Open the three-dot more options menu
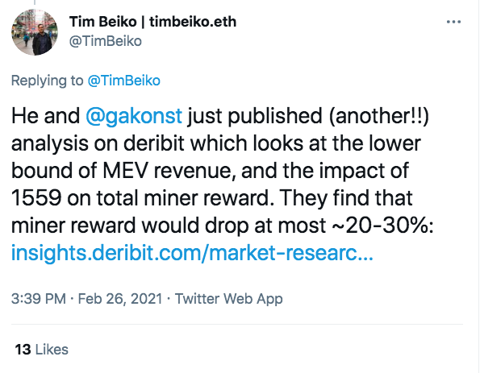This screenshot has height=373, width=480. pyautogui.click(x=453, y=22)
